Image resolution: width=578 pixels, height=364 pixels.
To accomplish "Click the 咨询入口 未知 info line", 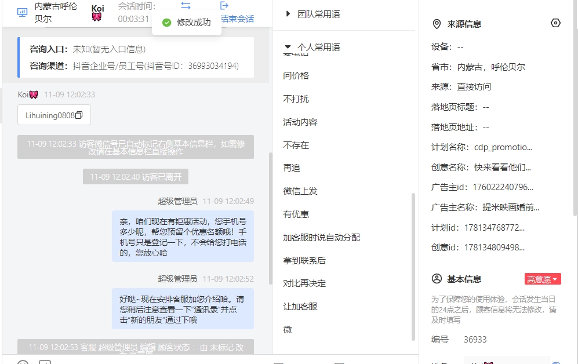I will pyautogui.click(x=88, y=49).
